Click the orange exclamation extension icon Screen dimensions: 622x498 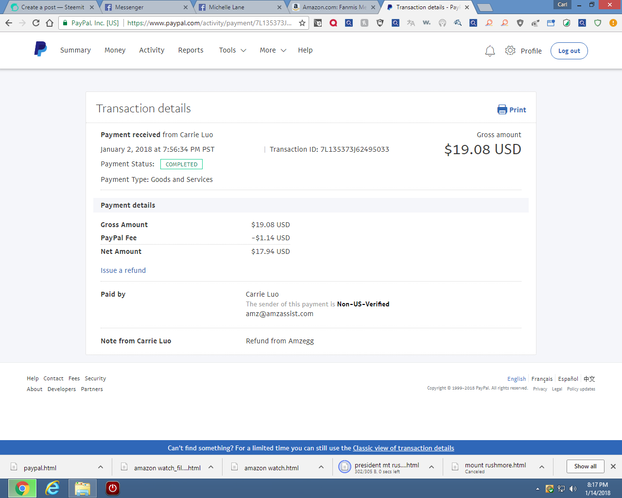[613, 23]
